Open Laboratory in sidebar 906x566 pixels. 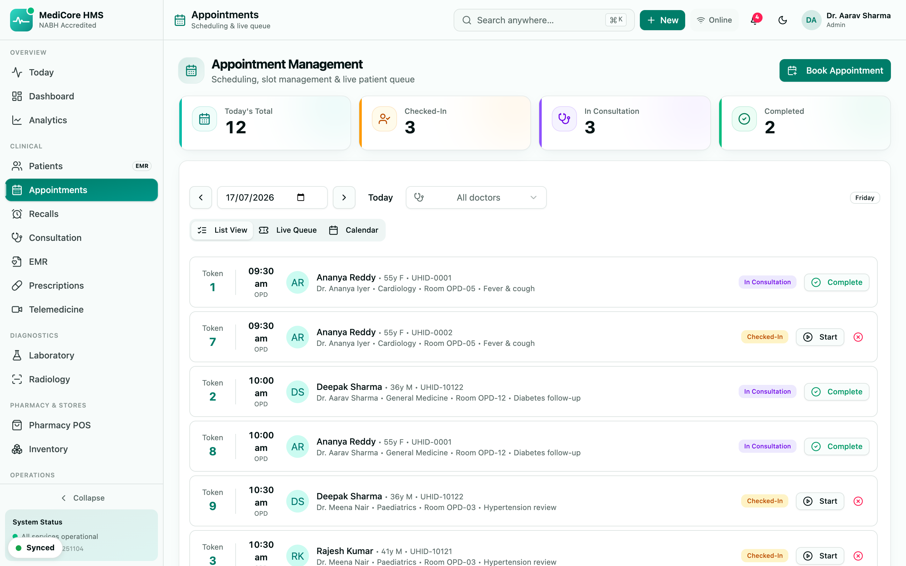click(81, 355)
